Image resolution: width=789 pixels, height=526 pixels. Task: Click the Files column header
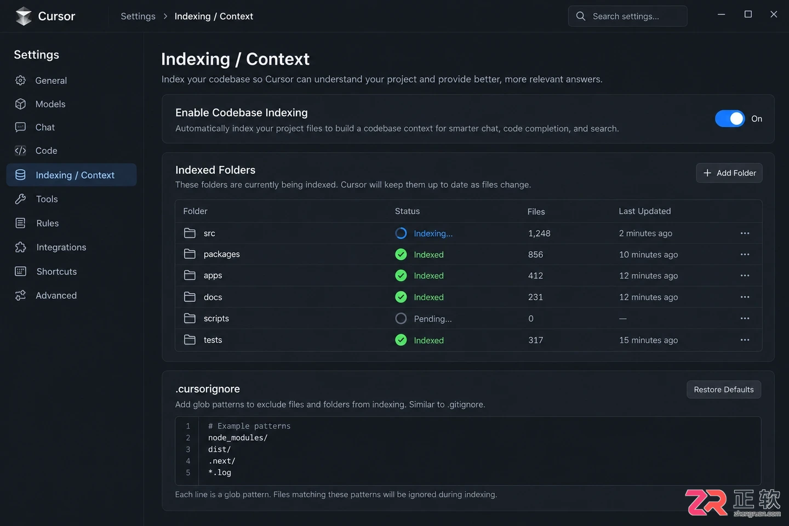536,211
